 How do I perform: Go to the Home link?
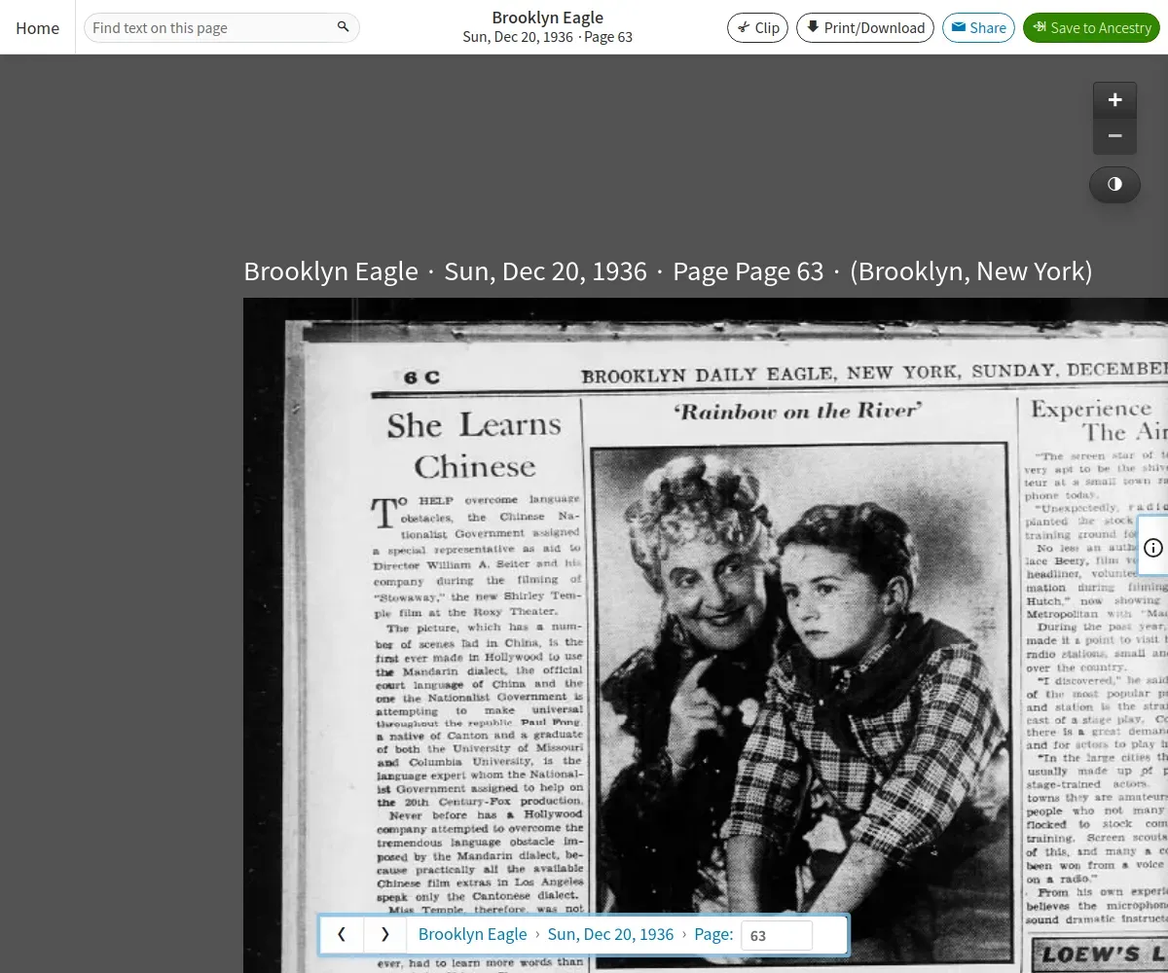[x=38, y=27]
